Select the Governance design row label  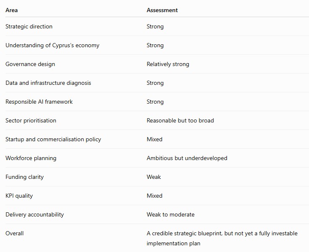(30, 64)
